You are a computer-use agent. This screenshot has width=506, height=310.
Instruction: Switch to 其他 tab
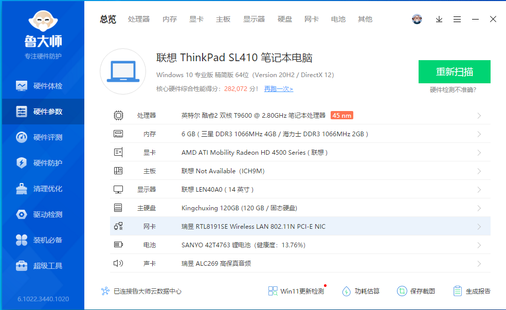point(365,20)
